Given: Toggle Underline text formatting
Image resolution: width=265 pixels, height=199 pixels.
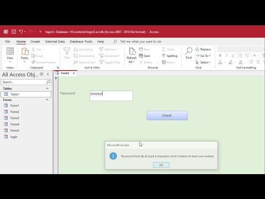Looking at the screenshot, I should (x=233, y=56).
